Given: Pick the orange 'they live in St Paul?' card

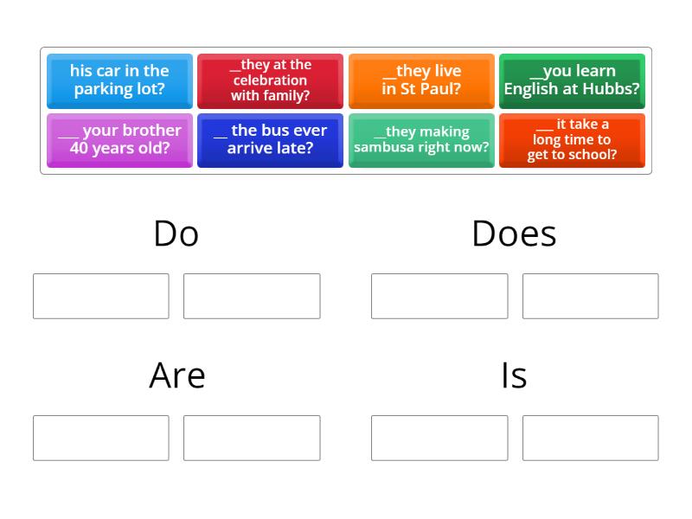Looking at the screenshot, I should 421,80.
